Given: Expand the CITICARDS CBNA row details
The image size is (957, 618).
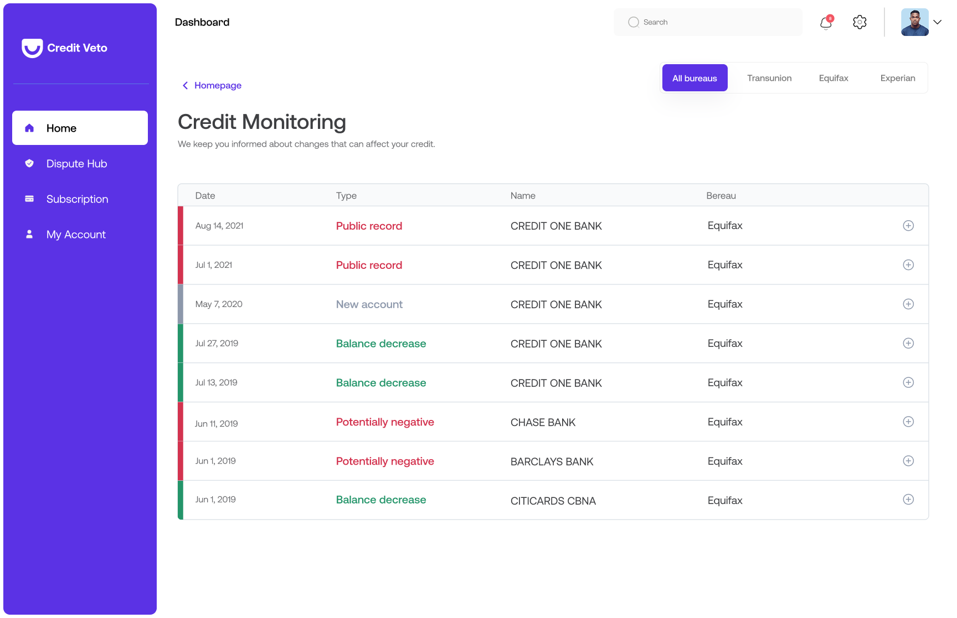Looking at the screenshot, I should pyautogui.click(x=908, y=500).
